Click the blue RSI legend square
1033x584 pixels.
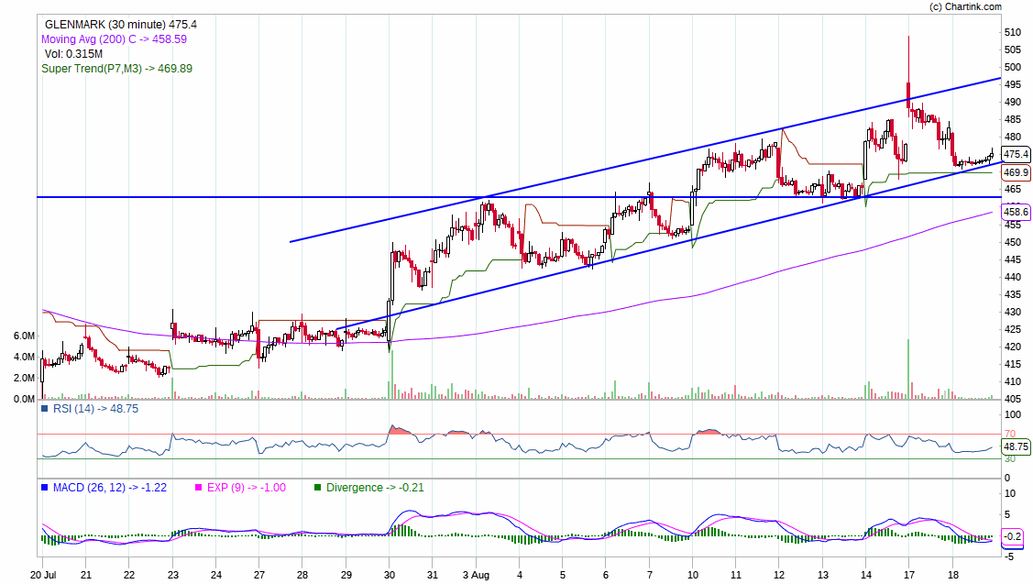pyautogui.click(x=44, y=409)
